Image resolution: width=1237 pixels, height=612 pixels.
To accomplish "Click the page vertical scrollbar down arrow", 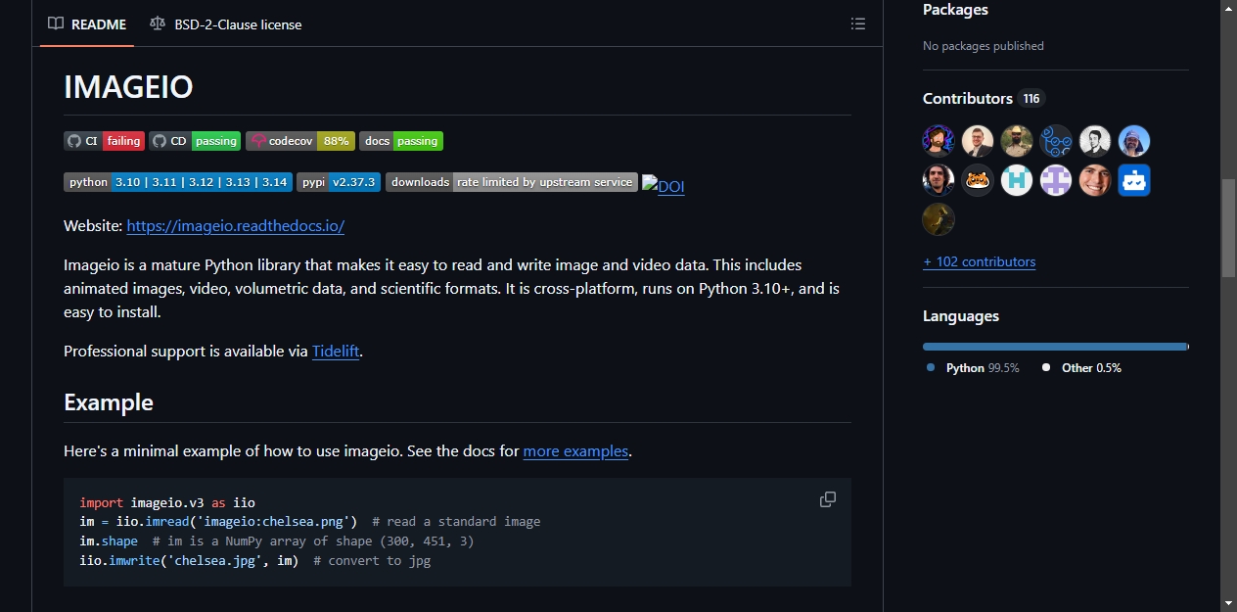I will coord(1228,602).
